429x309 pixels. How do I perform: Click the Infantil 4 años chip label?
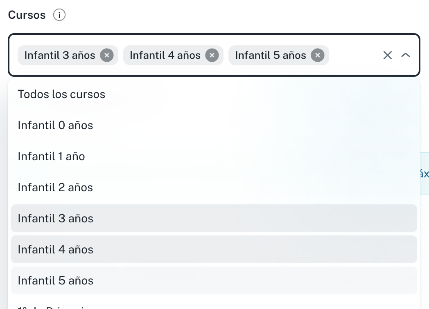click(x=165, y=55)
